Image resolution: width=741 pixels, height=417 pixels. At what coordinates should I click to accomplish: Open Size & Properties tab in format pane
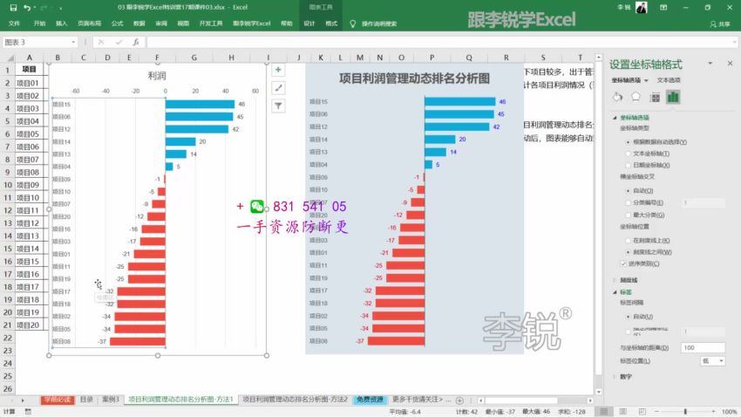pos(655,98)
